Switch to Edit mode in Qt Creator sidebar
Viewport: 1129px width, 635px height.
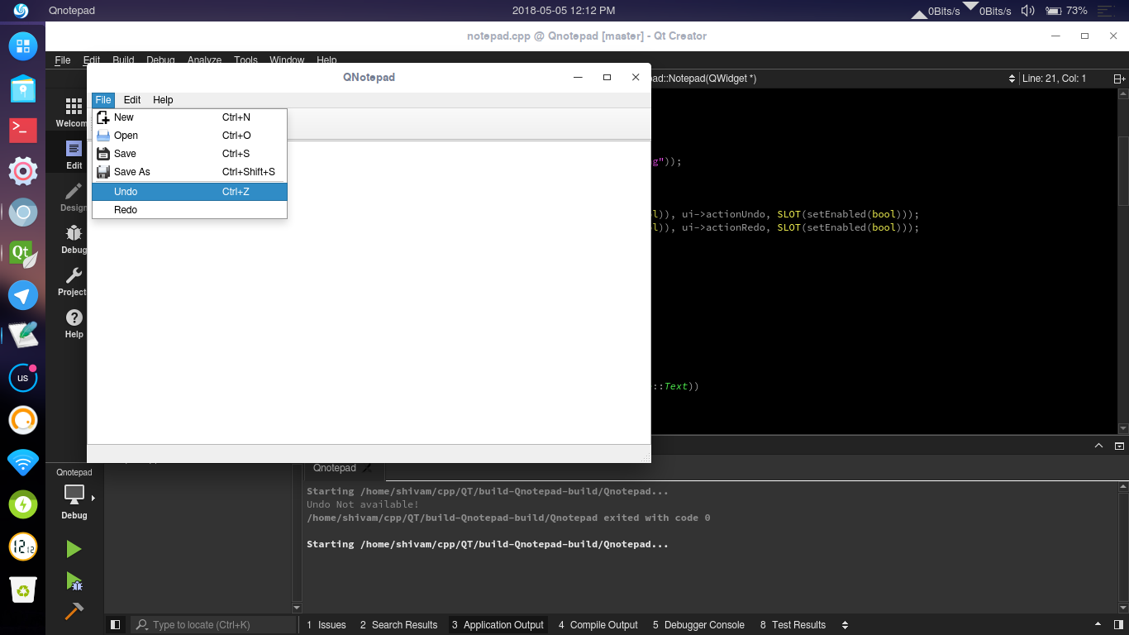point(74,154)
